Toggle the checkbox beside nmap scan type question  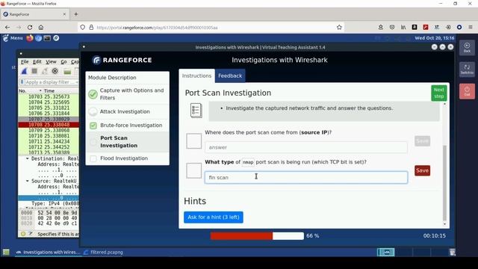[x=194, y=170]
